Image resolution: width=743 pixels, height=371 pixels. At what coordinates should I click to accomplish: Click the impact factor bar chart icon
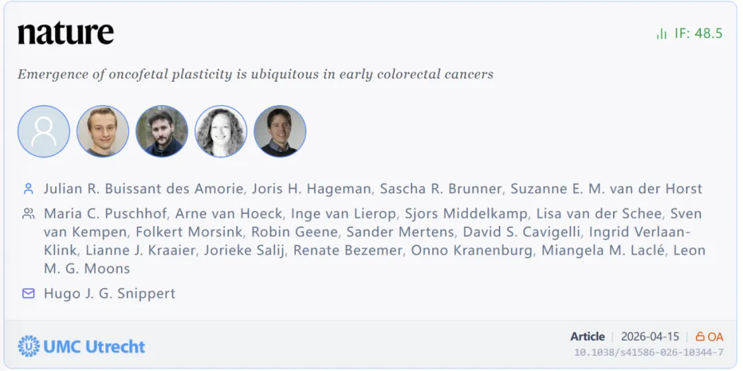tap(661, 34)
